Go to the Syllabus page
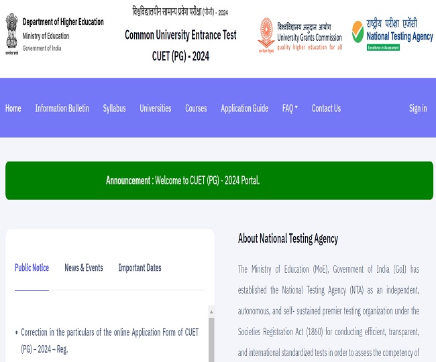 tap(114, 108)
